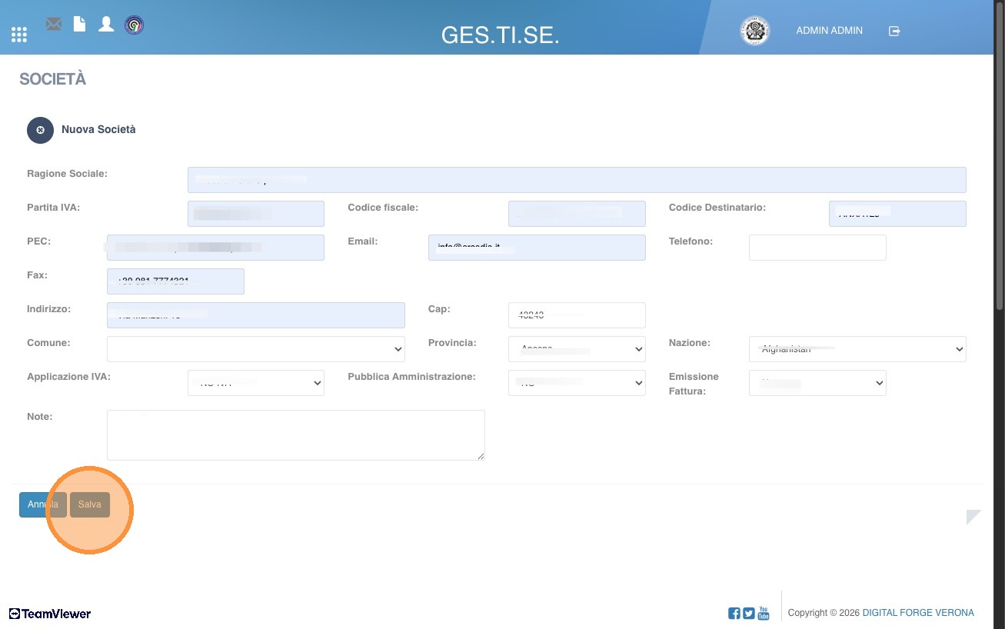Open the Facebook page icon

(x=734, y=613)
